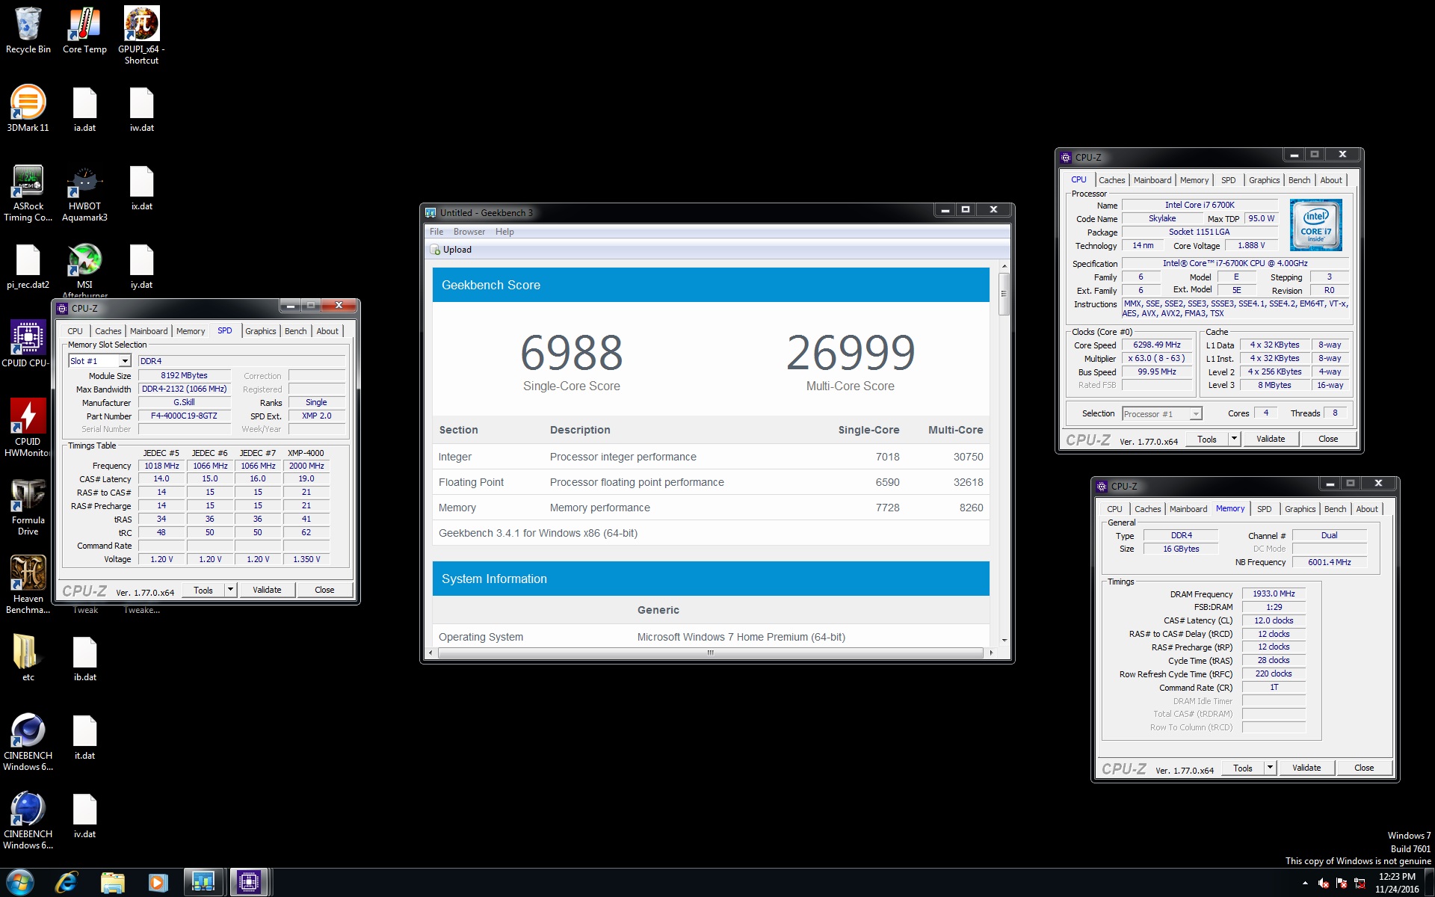The width and height of the screenshot is (1435, 897).
Task: Click Close in SPD CPU-Z window
Action: coord(324,590)
